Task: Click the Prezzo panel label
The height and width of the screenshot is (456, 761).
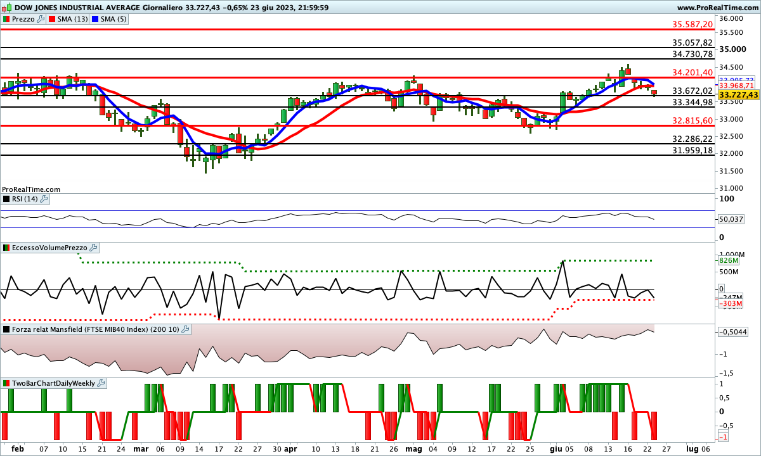Action: point(23,19)
